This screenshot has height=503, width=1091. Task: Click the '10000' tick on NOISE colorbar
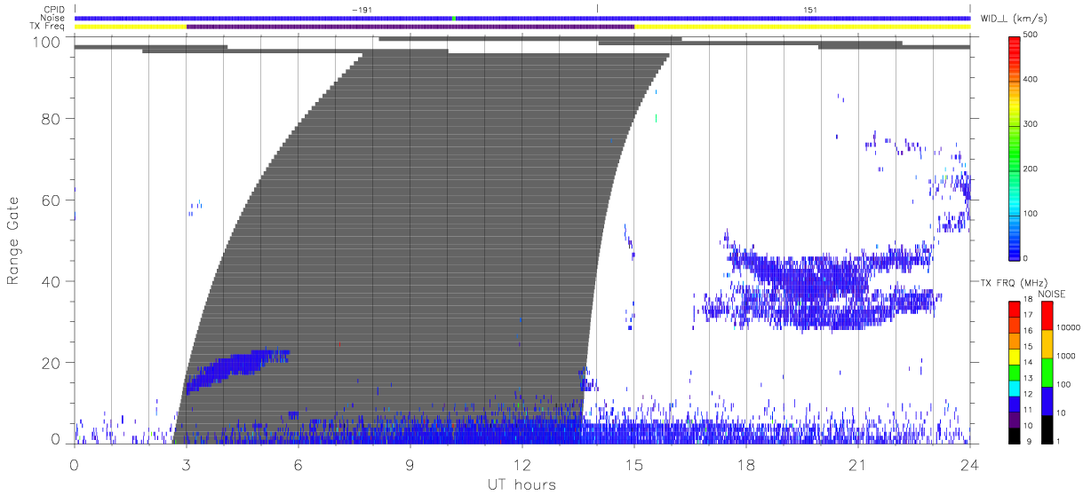click(1071, 328)
